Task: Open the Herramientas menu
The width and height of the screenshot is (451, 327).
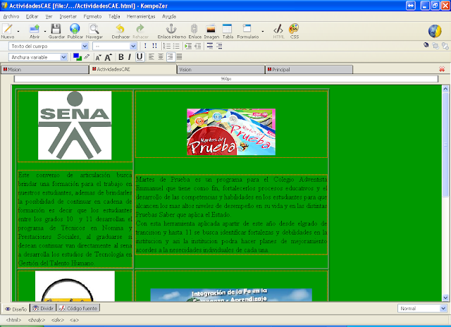Action: coord(141,16)
